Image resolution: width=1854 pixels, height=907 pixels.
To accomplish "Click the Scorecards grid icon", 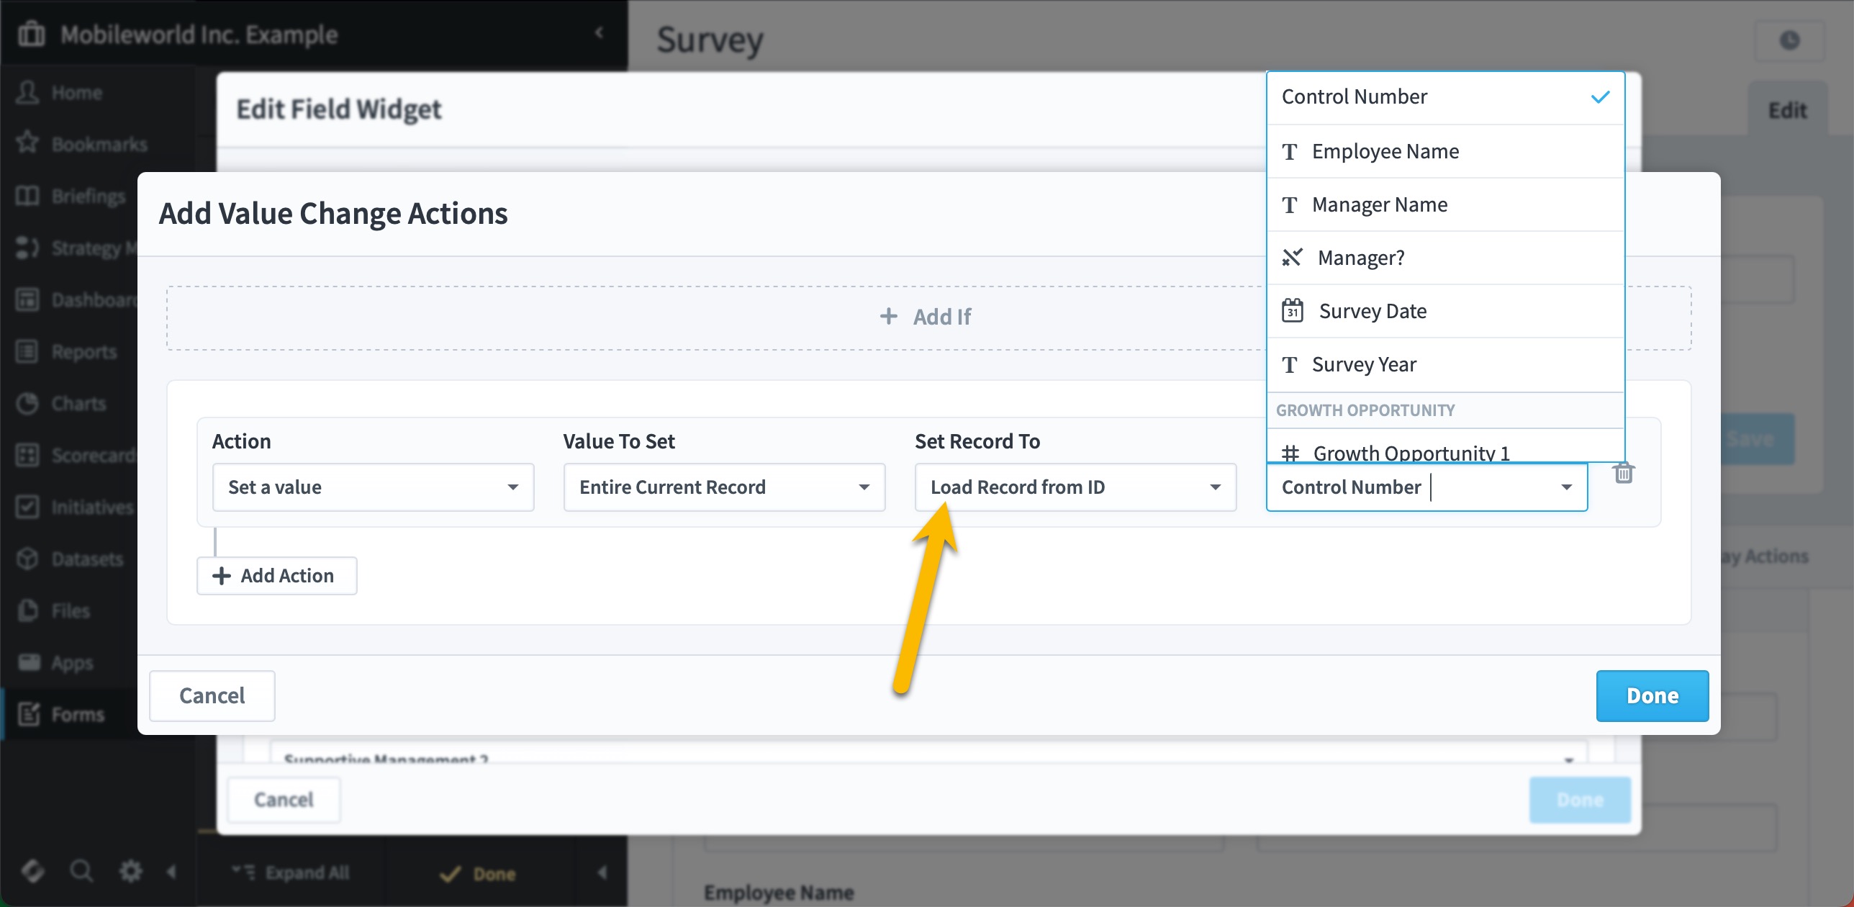I will [x=28, y=455].
